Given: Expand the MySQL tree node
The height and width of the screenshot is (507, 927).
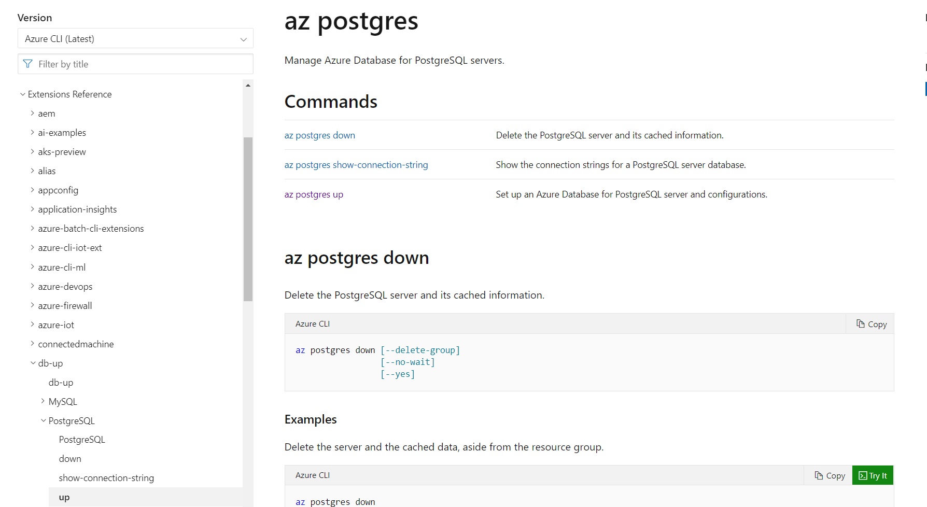Looking at the screenshot, I should pyautogui.click(x=42, y=401).
